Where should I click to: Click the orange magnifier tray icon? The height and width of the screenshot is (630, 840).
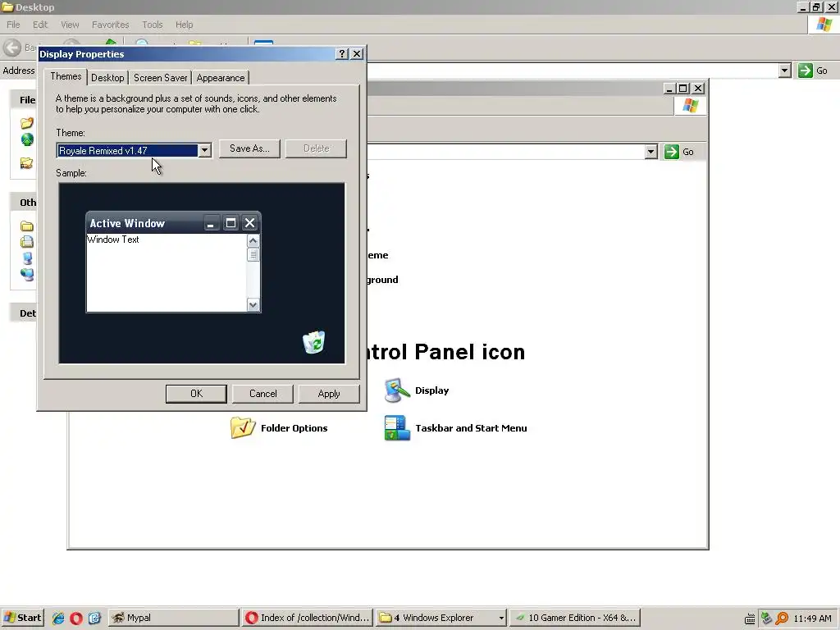(x=782, y=619)
